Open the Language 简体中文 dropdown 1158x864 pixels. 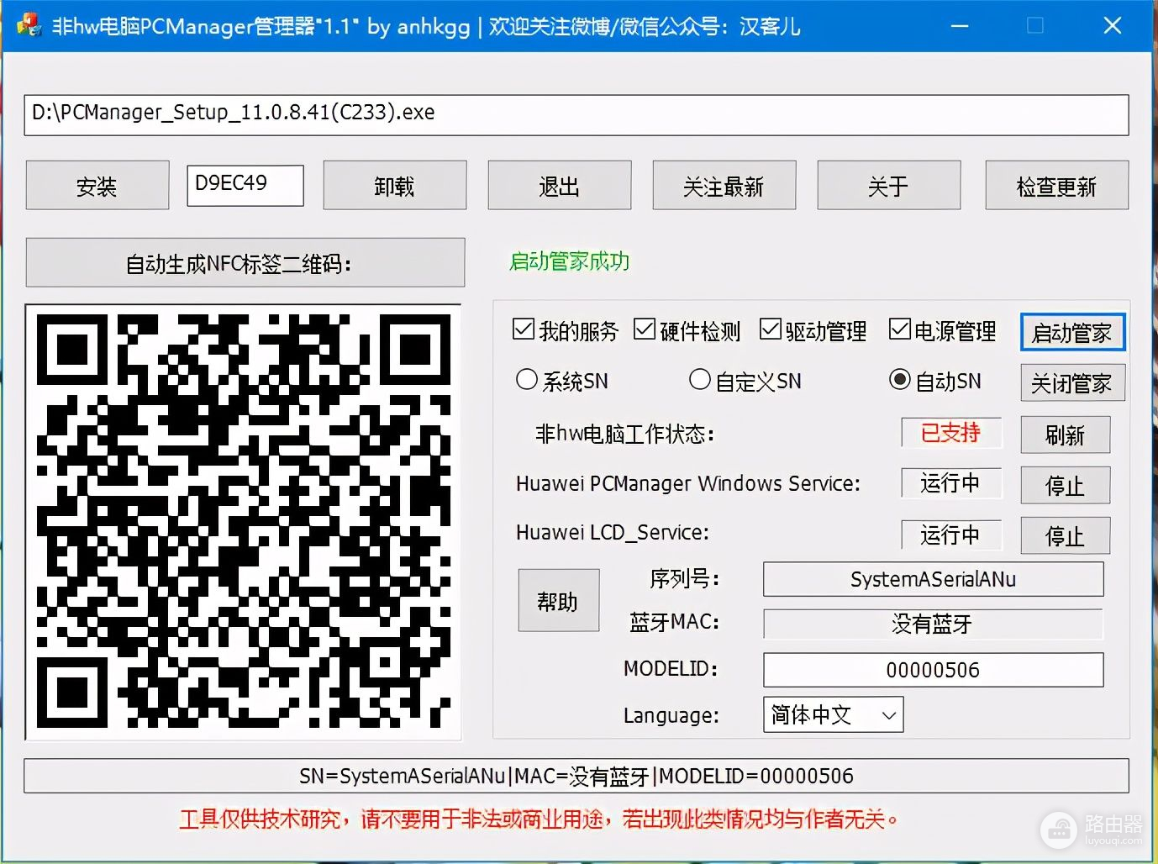click(x=834, y=714)
